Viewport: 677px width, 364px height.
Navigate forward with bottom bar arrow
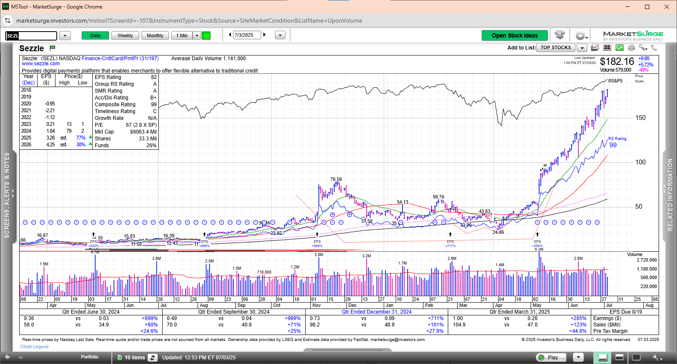tap(21, 357)
